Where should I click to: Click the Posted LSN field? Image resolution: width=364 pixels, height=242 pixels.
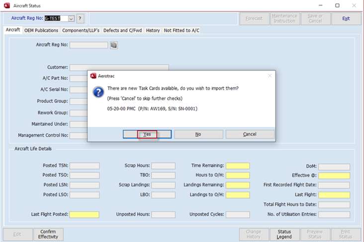85,185
